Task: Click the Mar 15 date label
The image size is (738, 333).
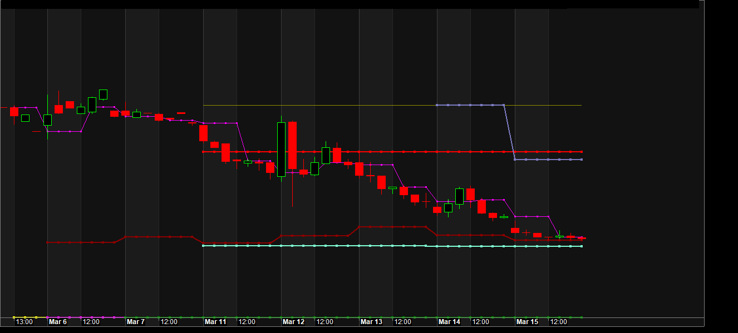Action: click(527, 322)
